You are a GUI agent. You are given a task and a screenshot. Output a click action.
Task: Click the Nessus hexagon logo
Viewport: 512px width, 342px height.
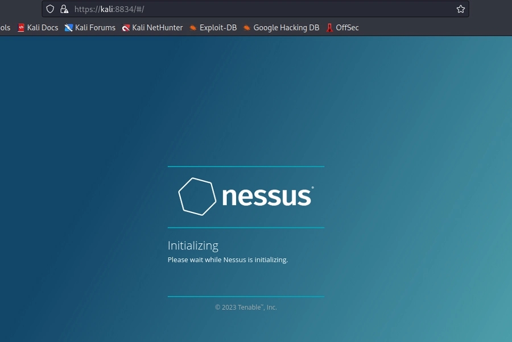(x=197, y=197)
